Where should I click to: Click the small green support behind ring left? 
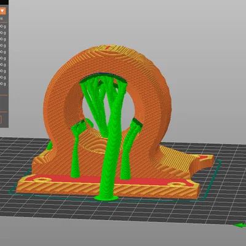(50, 146)
